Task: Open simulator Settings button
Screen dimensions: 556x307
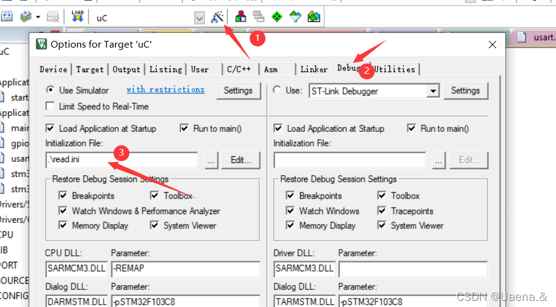Action: (x=238, y=91)
